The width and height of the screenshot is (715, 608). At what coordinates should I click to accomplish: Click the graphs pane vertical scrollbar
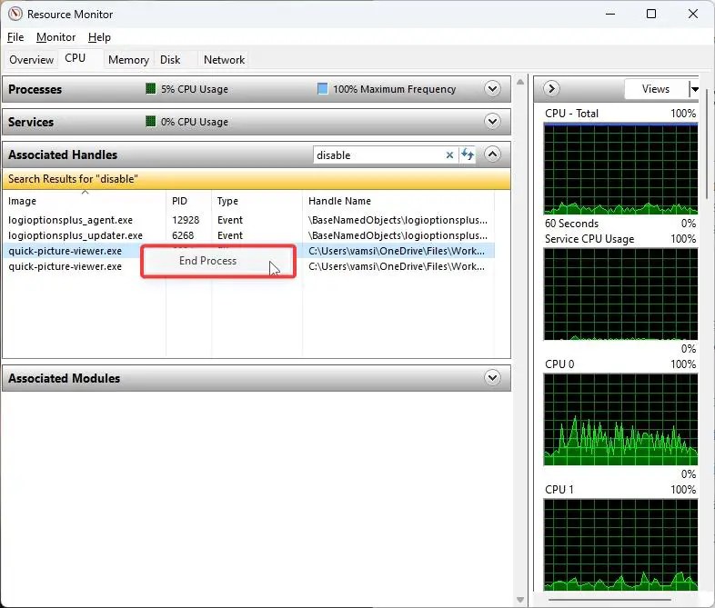(x=707, y=144)
